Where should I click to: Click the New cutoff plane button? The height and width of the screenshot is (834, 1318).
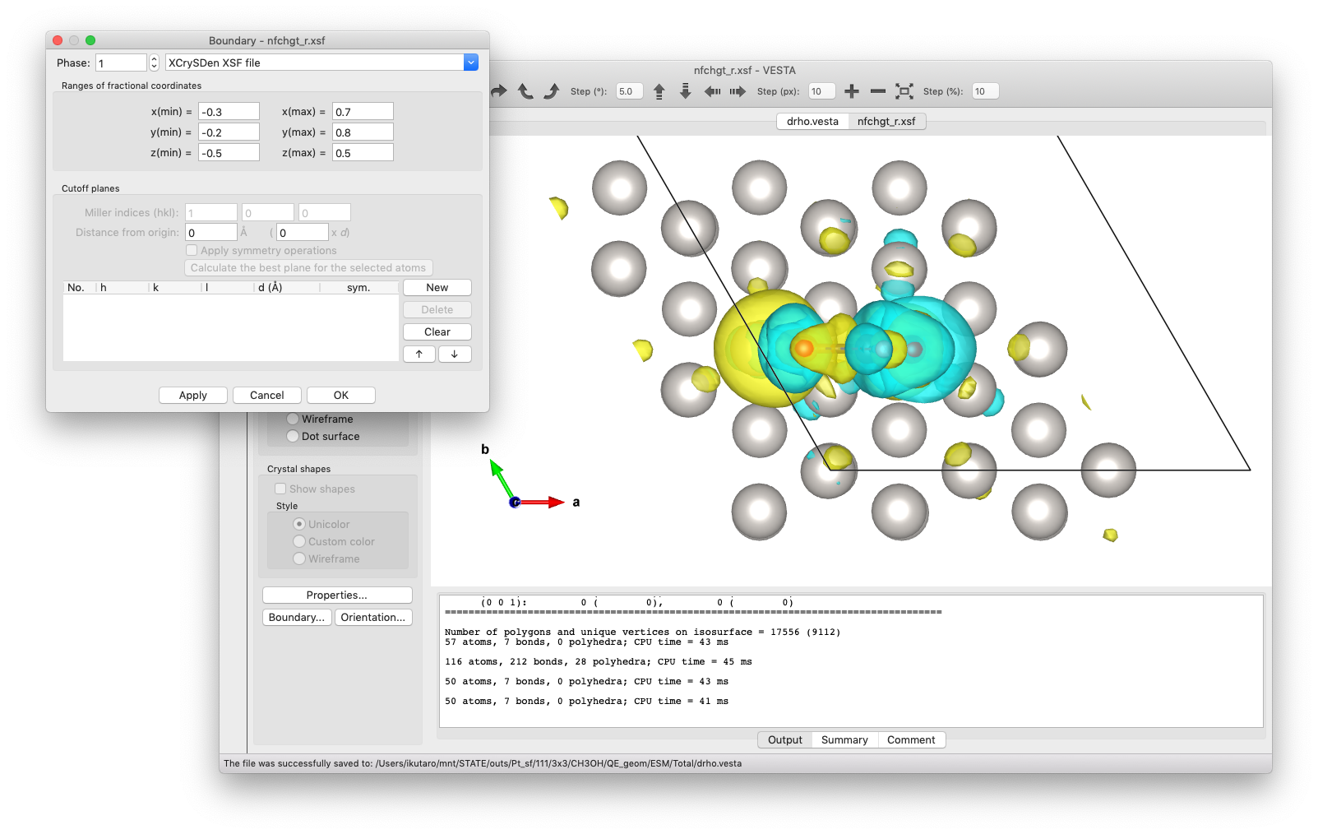[x=437, y=287]
